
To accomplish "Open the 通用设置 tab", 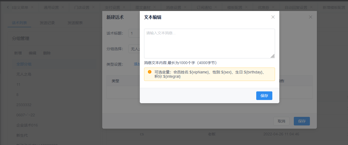I will (51, 8).
